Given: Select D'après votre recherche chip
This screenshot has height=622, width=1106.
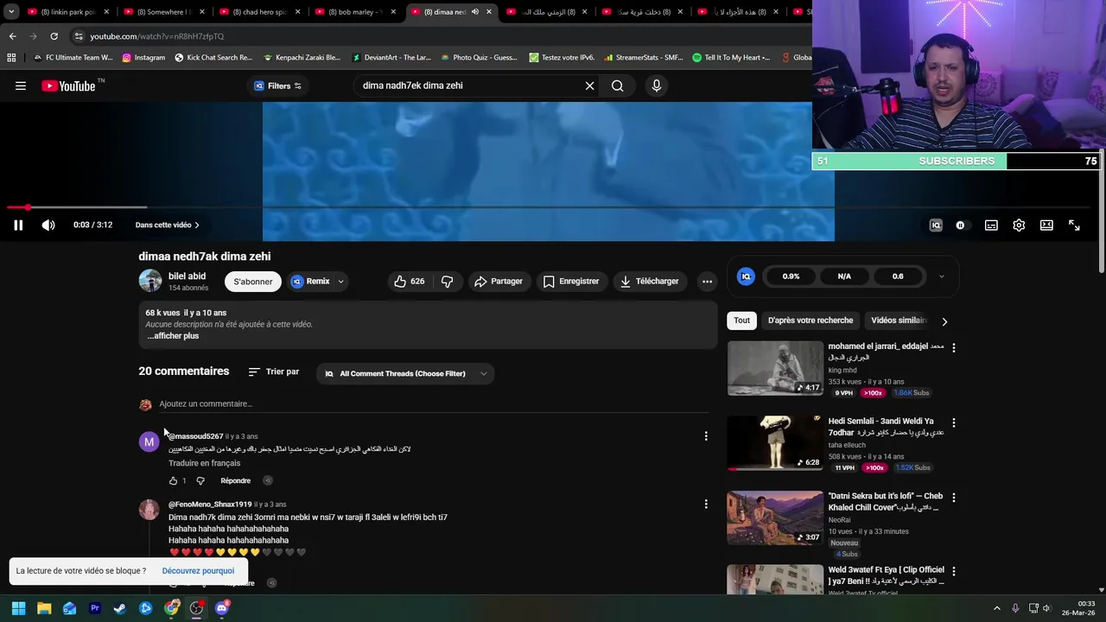Looking at the screenshot, I should (x=810, y=321).
